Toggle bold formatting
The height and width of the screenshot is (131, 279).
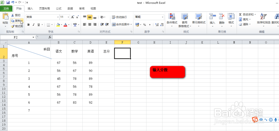[28, 25]
